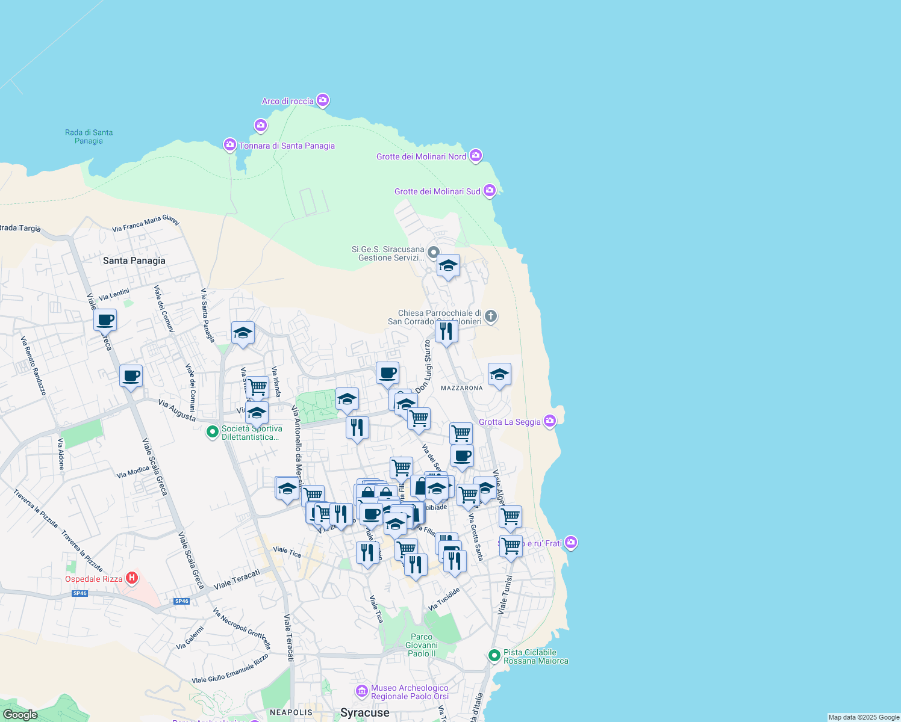Viewport: 901px width, 722px height.
Task: Click the Santa Panagia neighborhood label
Action: (x=134, y=261)
